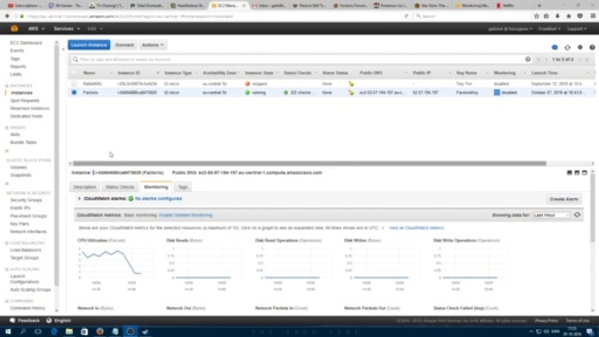The height and width of the screenshot is (337, 599).
Task: Click the AWS cube logo
Action: tap(15, 29)
